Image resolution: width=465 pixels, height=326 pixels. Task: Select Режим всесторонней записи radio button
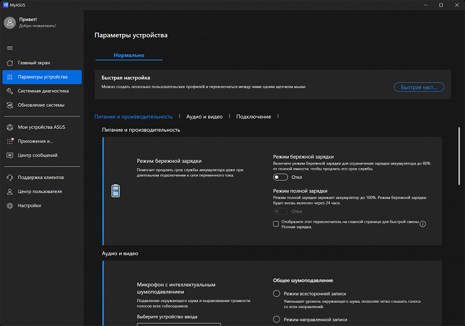point(276,294)
